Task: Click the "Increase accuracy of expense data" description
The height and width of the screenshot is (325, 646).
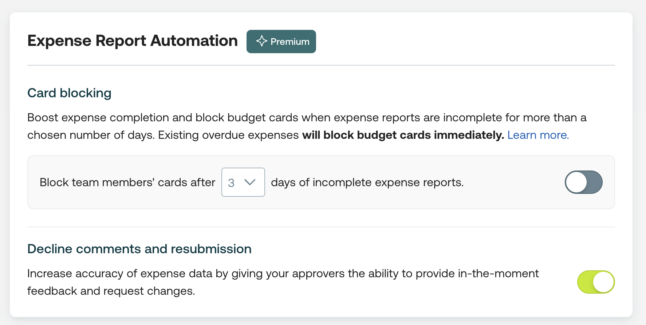Action: click(x=283, y=282)
